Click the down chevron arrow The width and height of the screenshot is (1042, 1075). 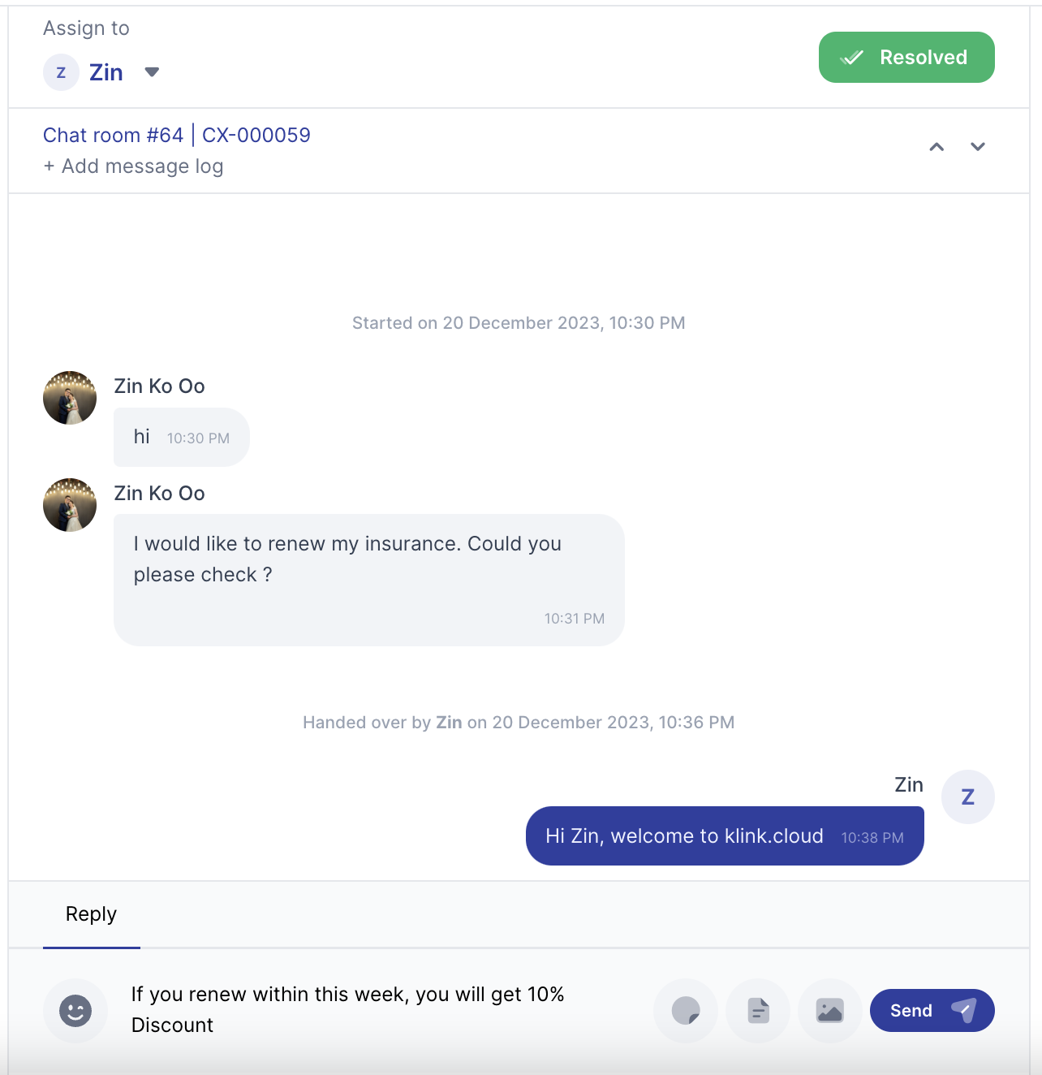click(x=978, y=147)
